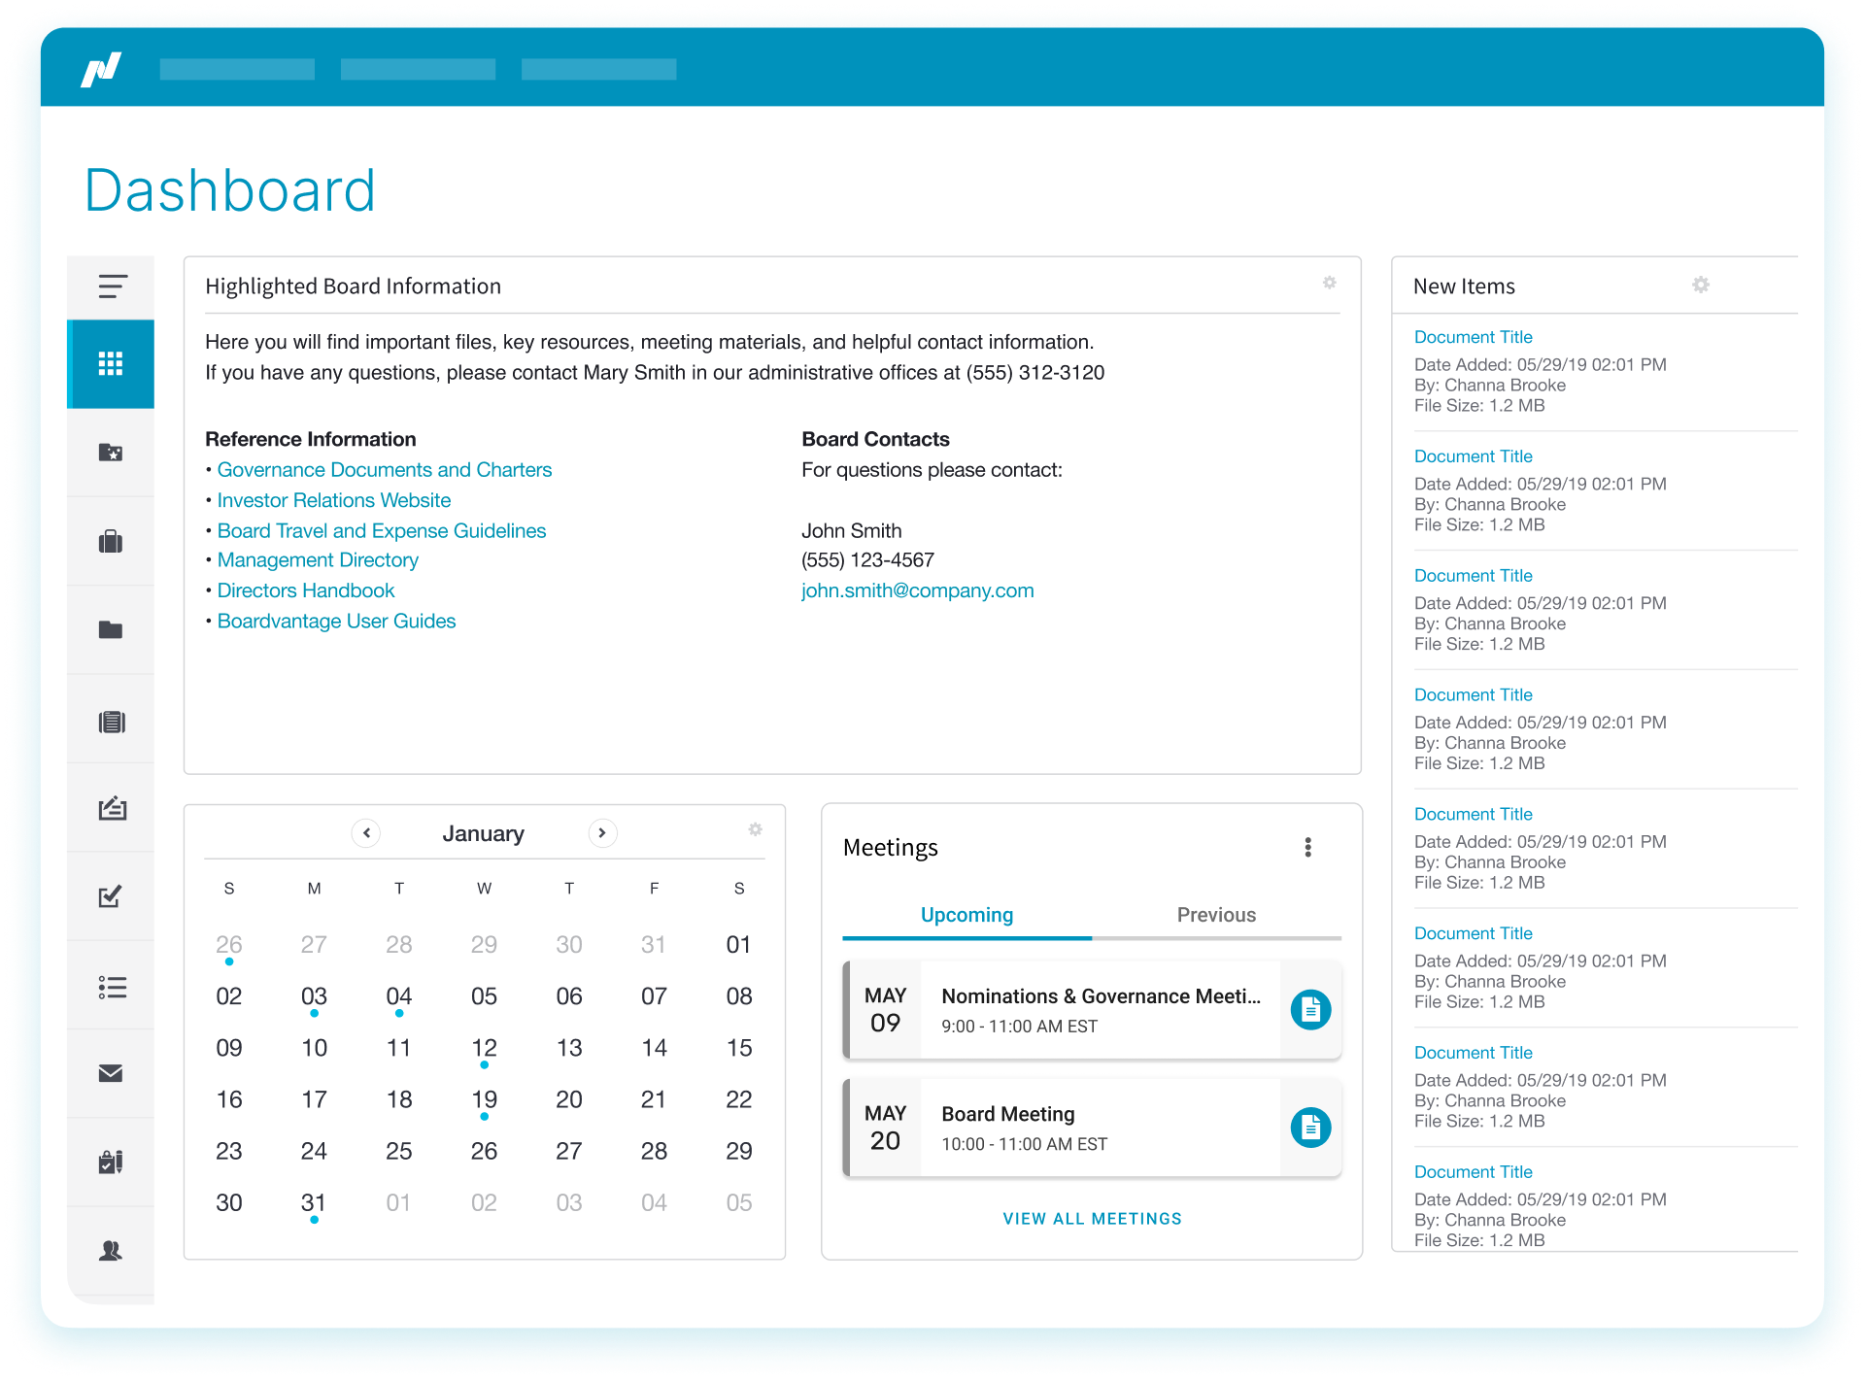Open Governance Documents and Charters link

pyautogui.click(x=384, y=470)
